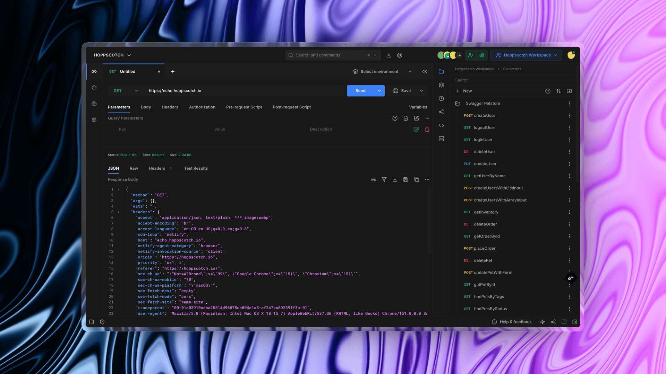The width and height of the screenshot is (666, 374).
Task: Copy the response body to clipboard
Action: pyautogui.click(x=416, y=180)
